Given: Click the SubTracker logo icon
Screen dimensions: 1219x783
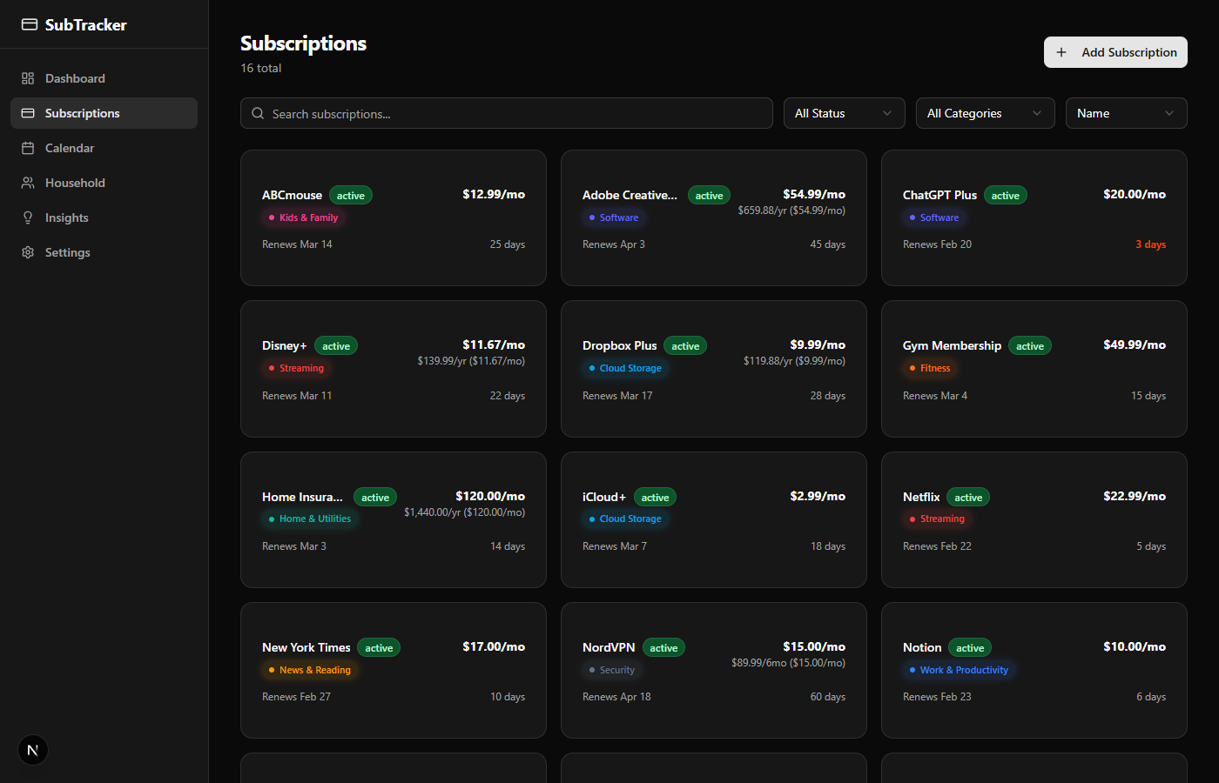Looking at the screenshot, I should (30, 24).
